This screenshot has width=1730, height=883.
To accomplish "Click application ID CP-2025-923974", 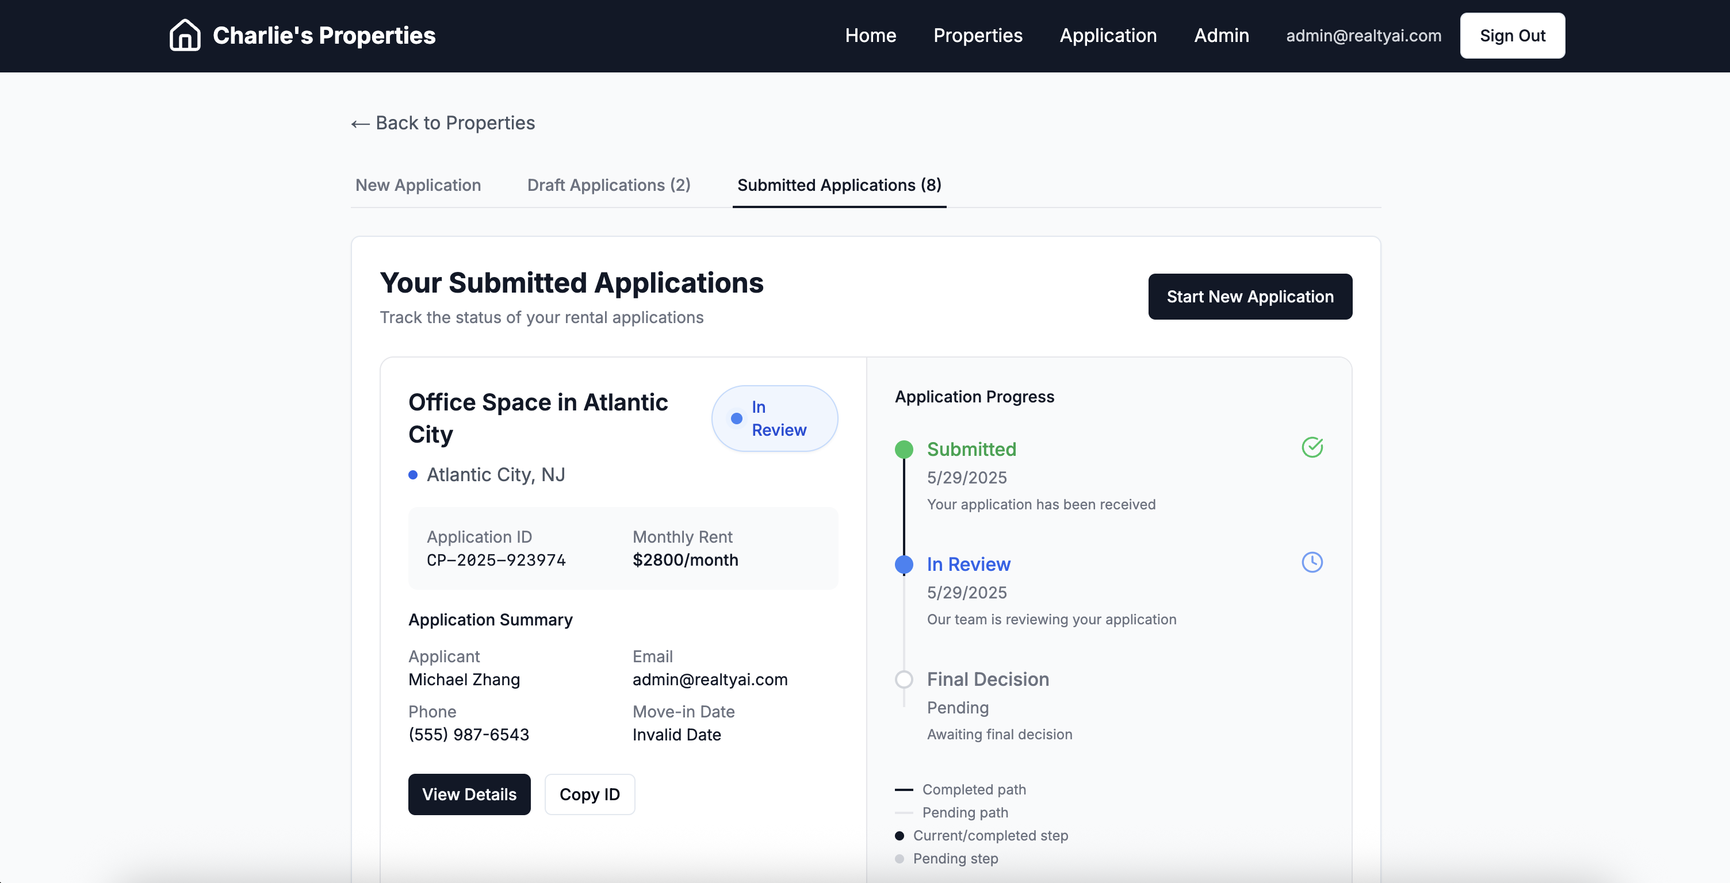I will (x=496, y=560).
